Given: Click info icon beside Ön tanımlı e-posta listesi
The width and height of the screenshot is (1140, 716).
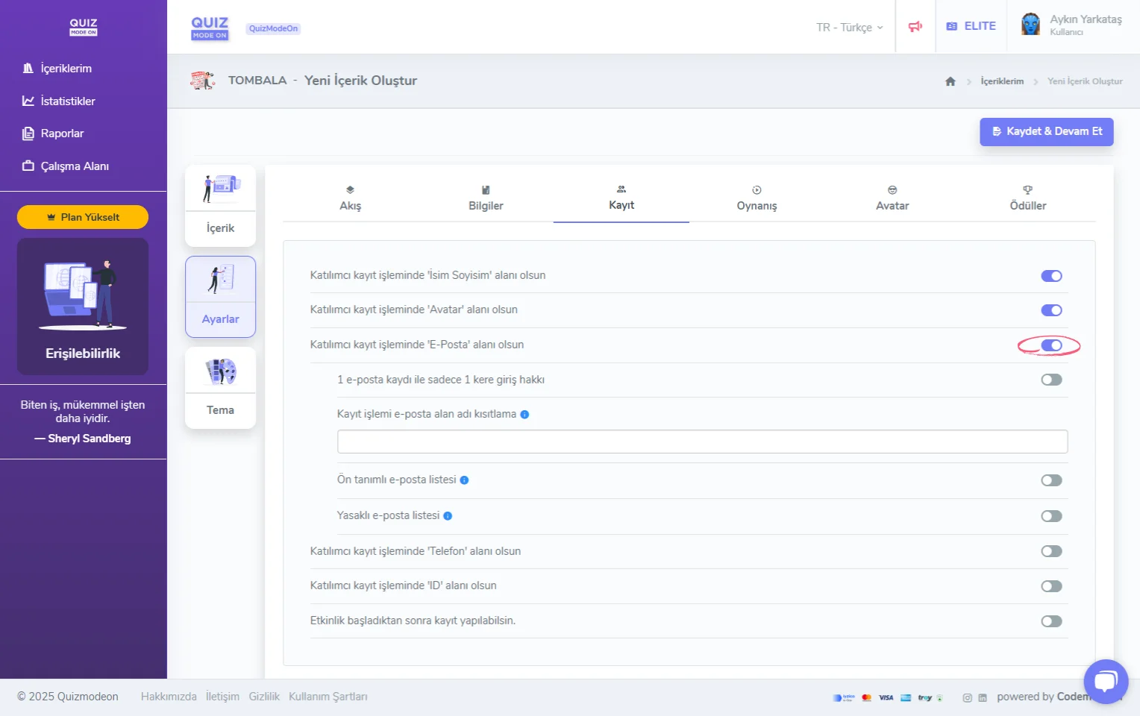Looking at the screenshot, I should (x=464, y=480).
